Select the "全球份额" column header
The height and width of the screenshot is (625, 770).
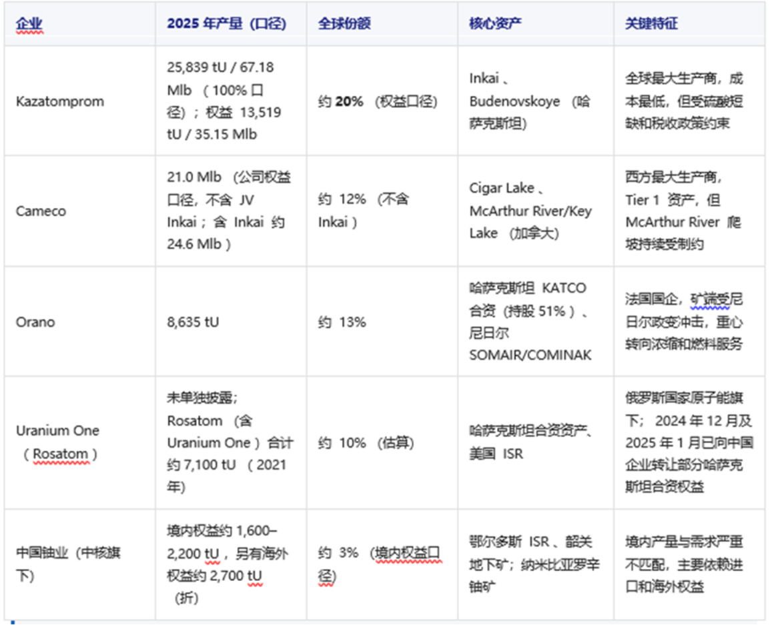click(382, 23)
